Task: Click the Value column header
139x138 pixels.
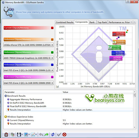Action: [97, 92]
